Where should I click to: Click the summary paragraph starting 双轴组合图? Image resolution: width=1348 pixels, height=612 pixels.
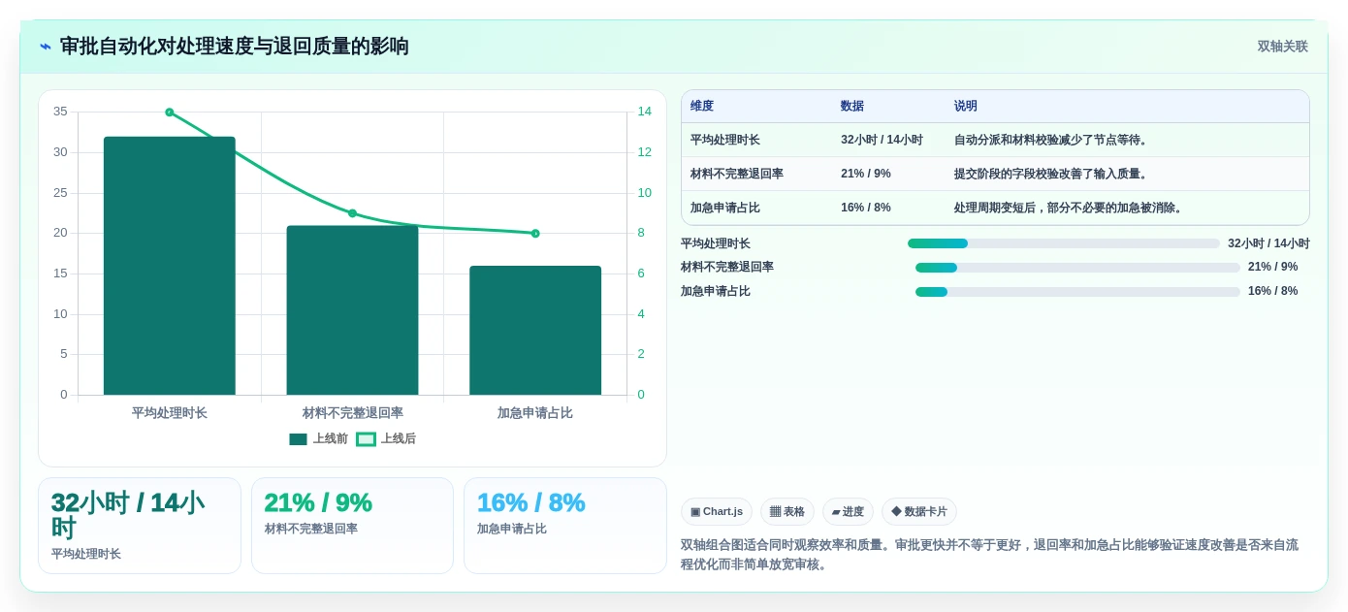tap(989, 555)
